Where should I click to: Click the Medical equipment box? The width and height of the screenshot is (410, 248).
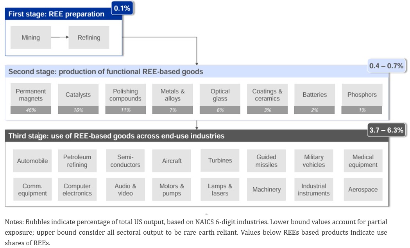coord(363,161)
